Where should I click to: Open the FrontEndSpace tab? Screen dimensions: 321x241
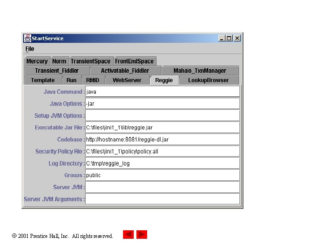coord(134,61)
